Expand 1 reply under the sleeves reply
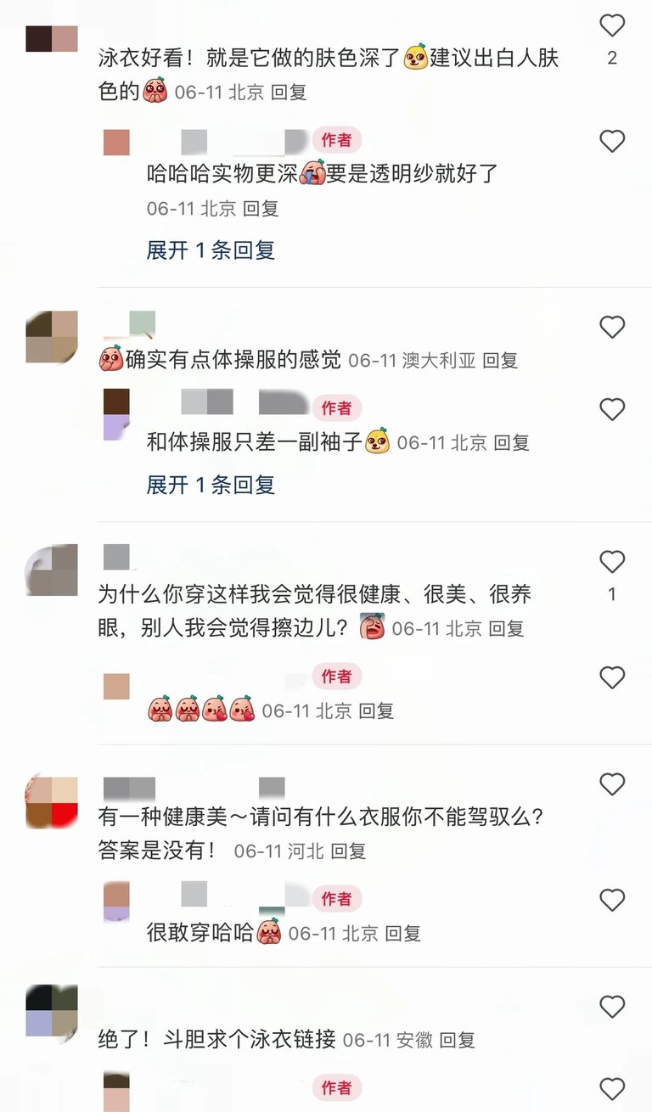This screenshot has height=1112, width=652. pos(211,485)
